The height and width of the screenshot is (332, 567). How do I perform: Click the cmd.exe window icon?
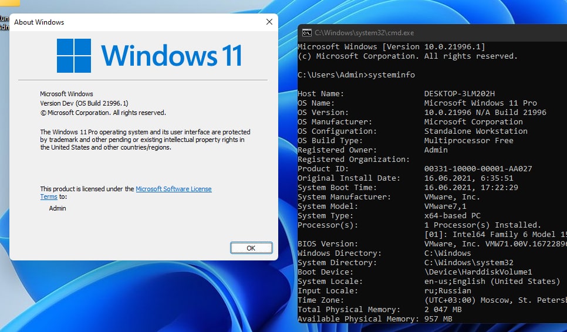306,33
